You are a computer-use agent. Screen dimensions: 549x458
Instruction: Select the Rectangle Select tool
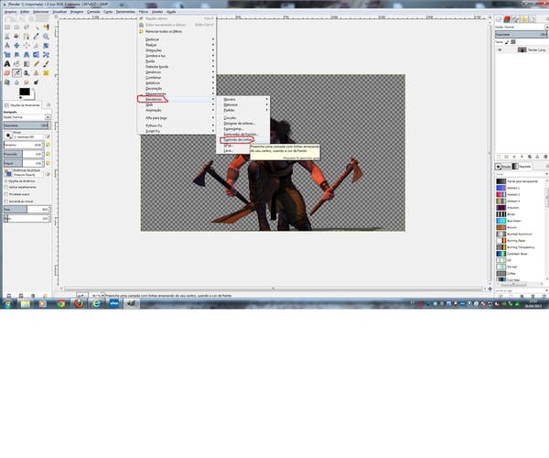pyautogui.click(x=7, y=27)
